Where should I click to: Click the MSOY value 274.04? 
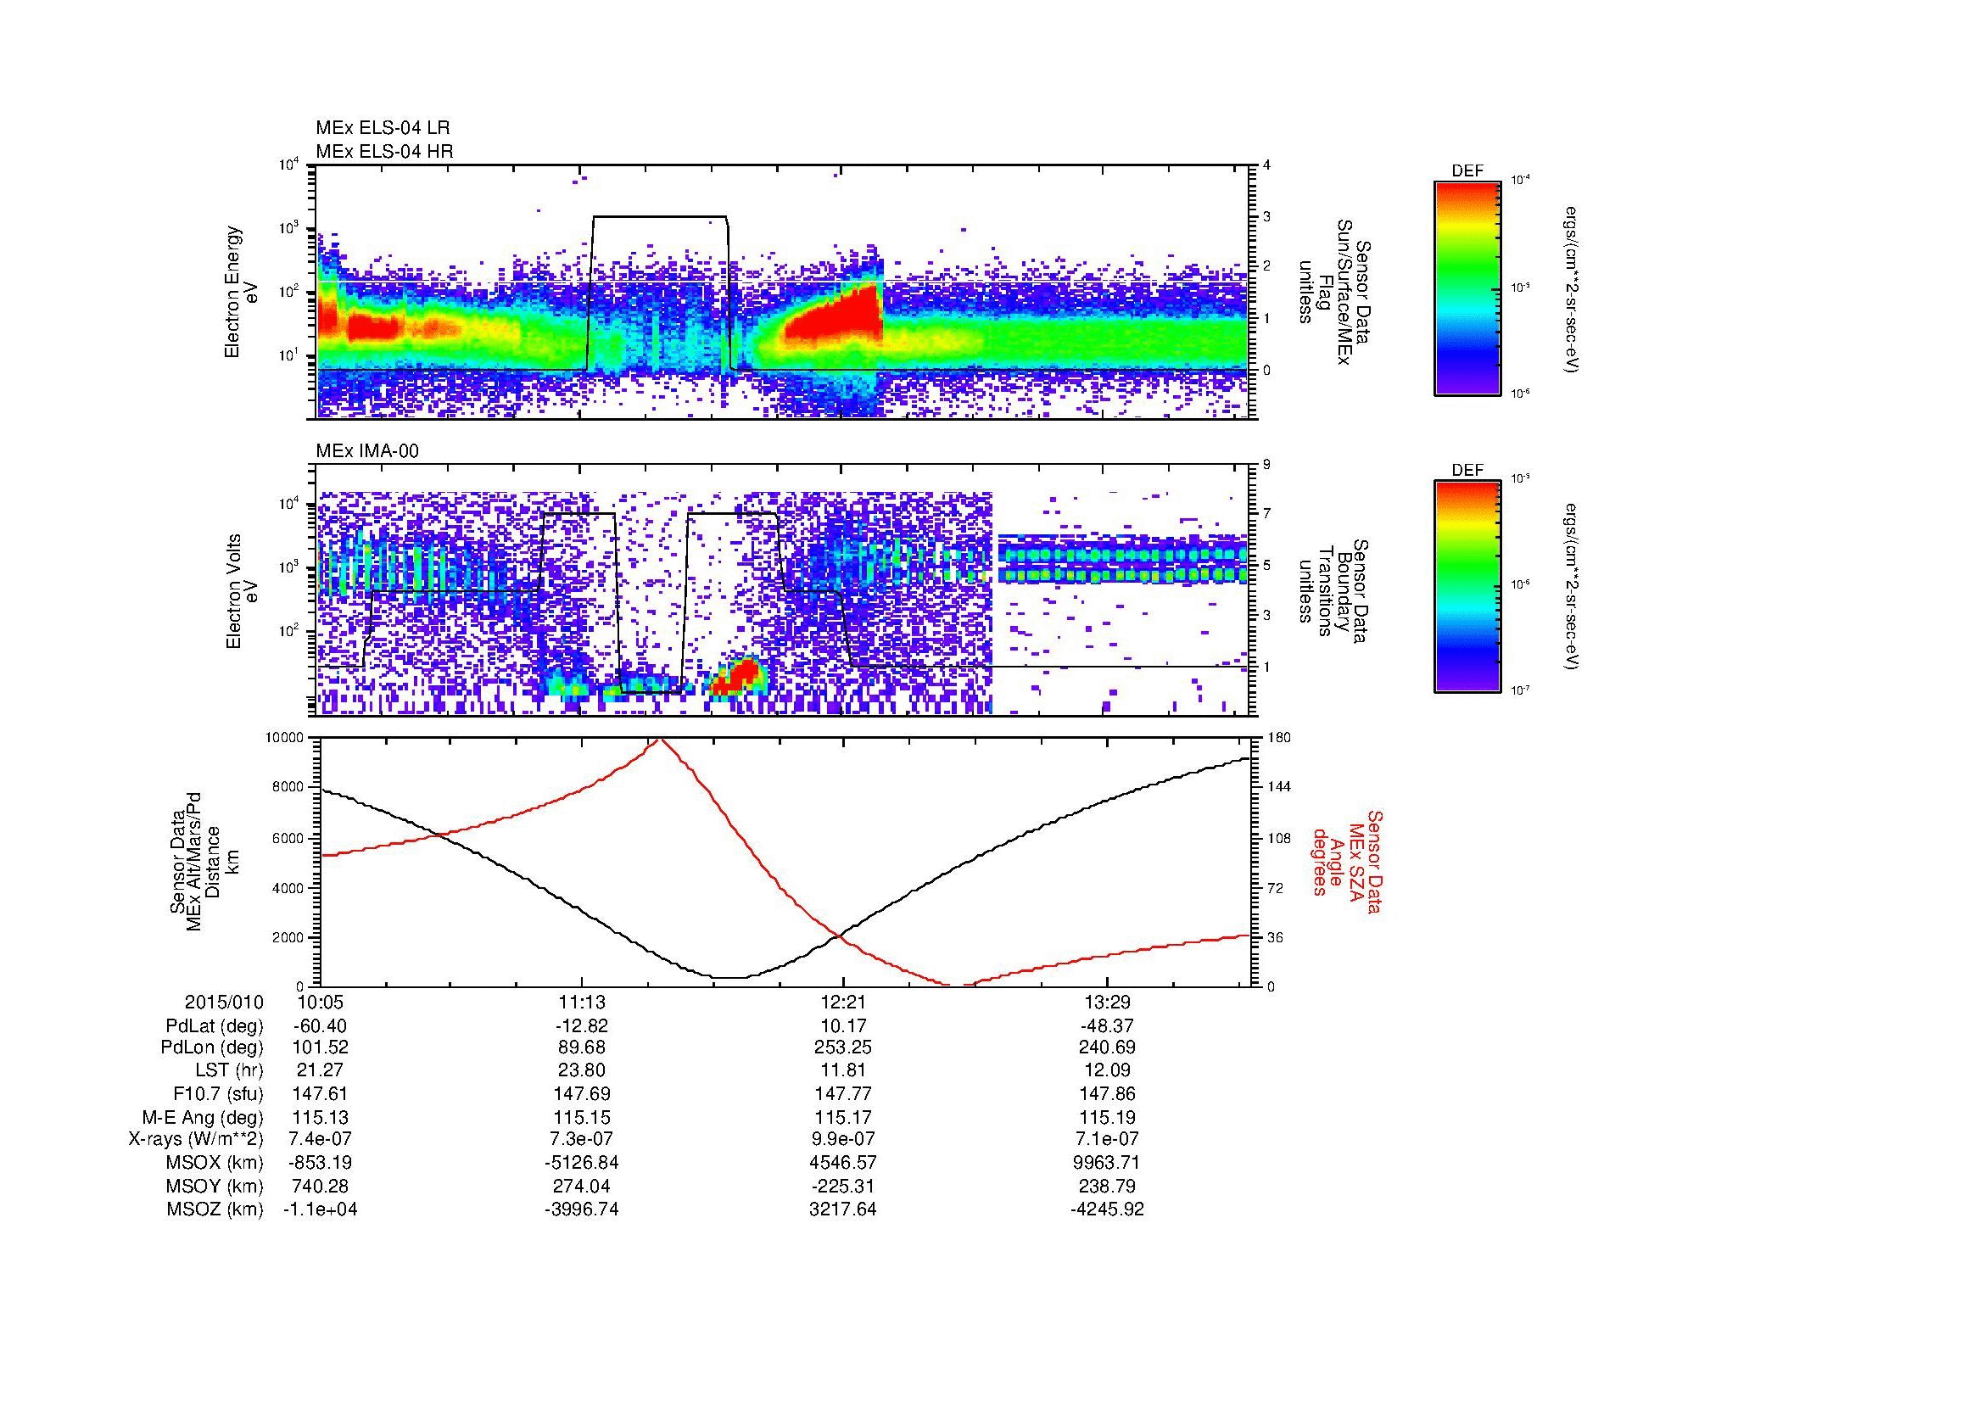pos(582,1186)
